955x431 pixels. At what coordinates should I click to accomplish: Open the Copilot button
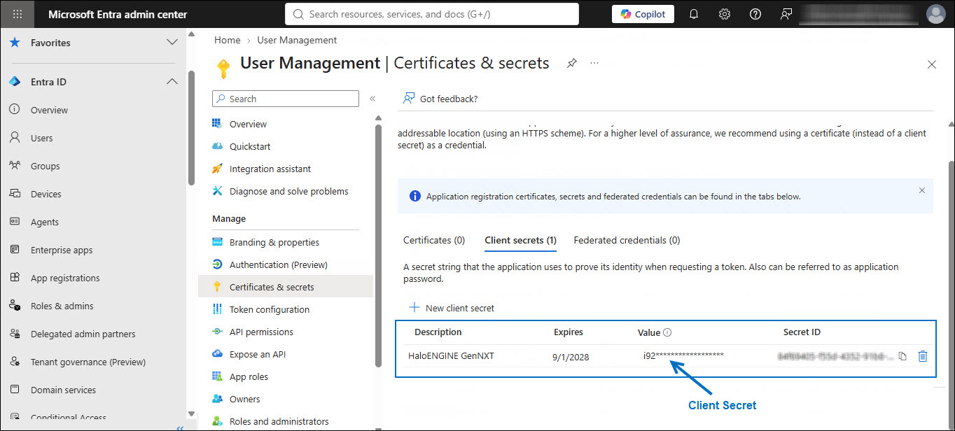tap(643, 14)
